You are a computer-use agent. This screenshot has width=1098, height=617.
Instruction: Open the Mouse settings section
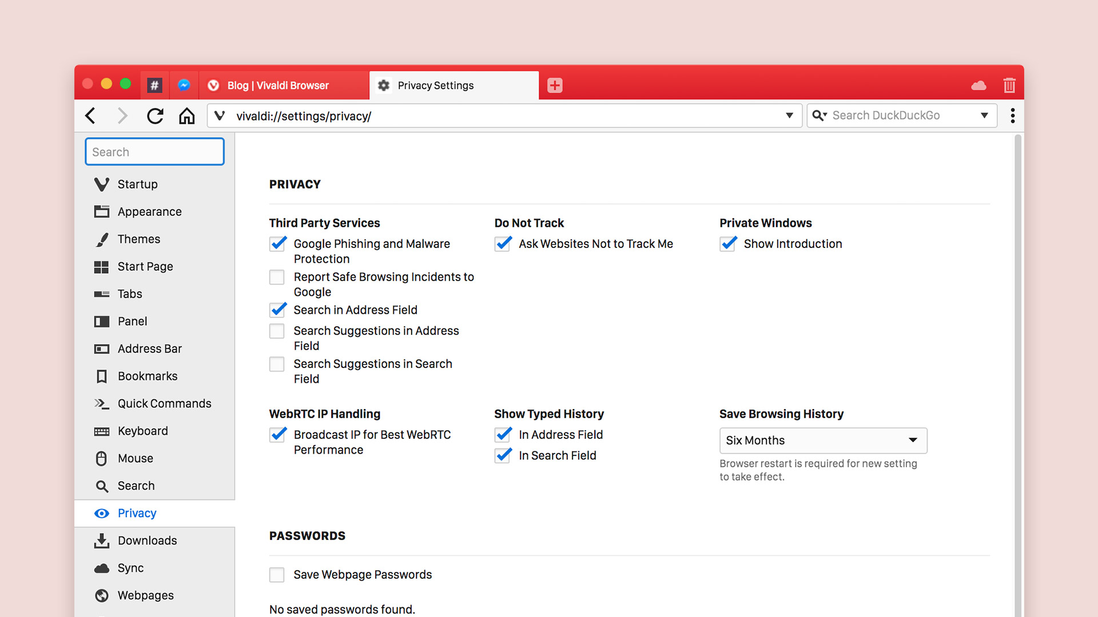click(x=154, y=458)
